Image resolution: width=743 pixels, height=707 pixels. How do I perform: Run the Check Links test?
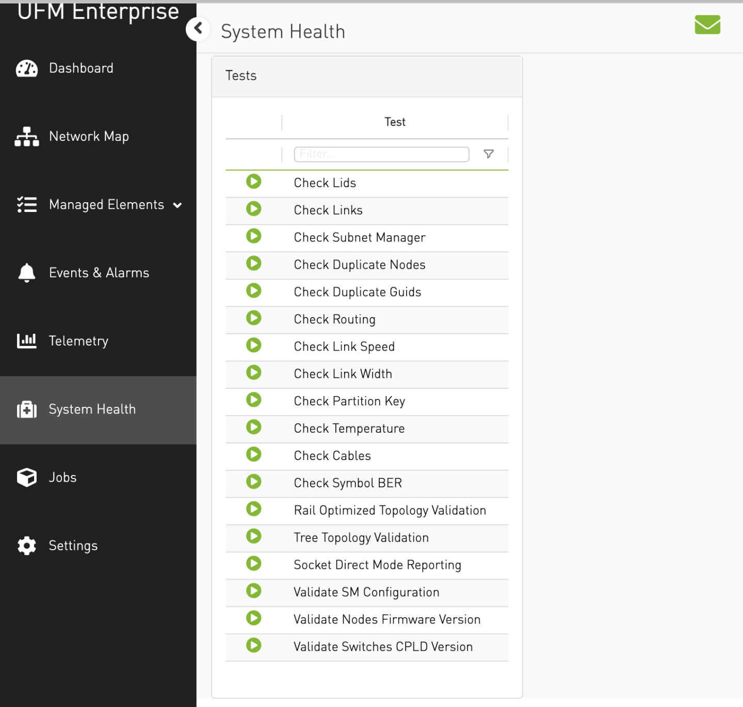click(x=253, y=209)
